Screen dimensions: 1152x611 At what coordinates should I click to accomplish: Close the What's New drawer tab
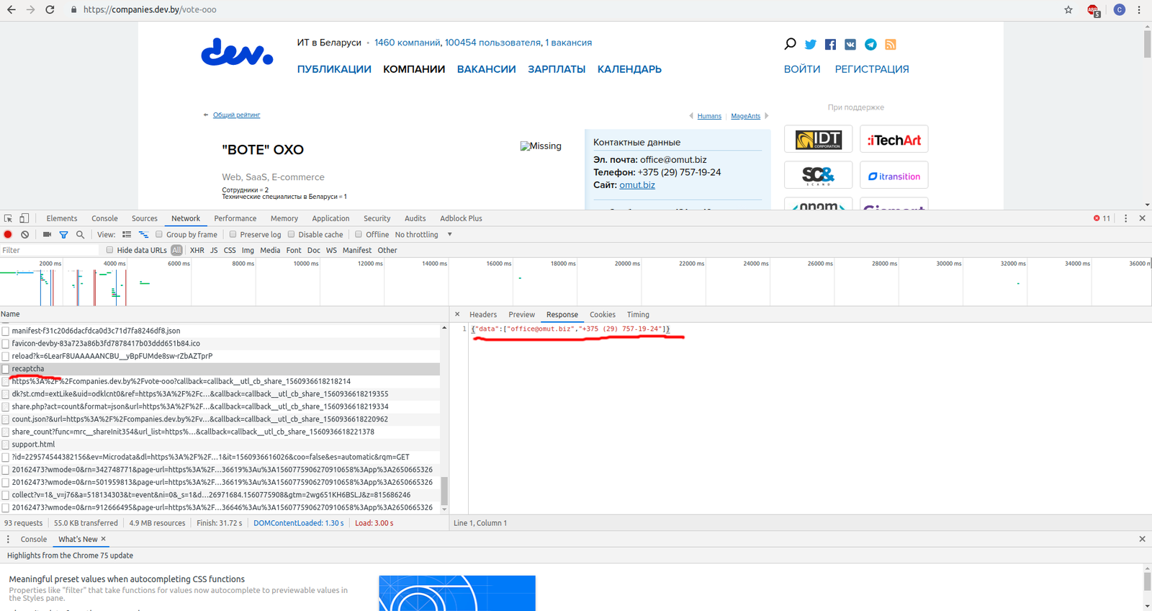coord(104,539)
